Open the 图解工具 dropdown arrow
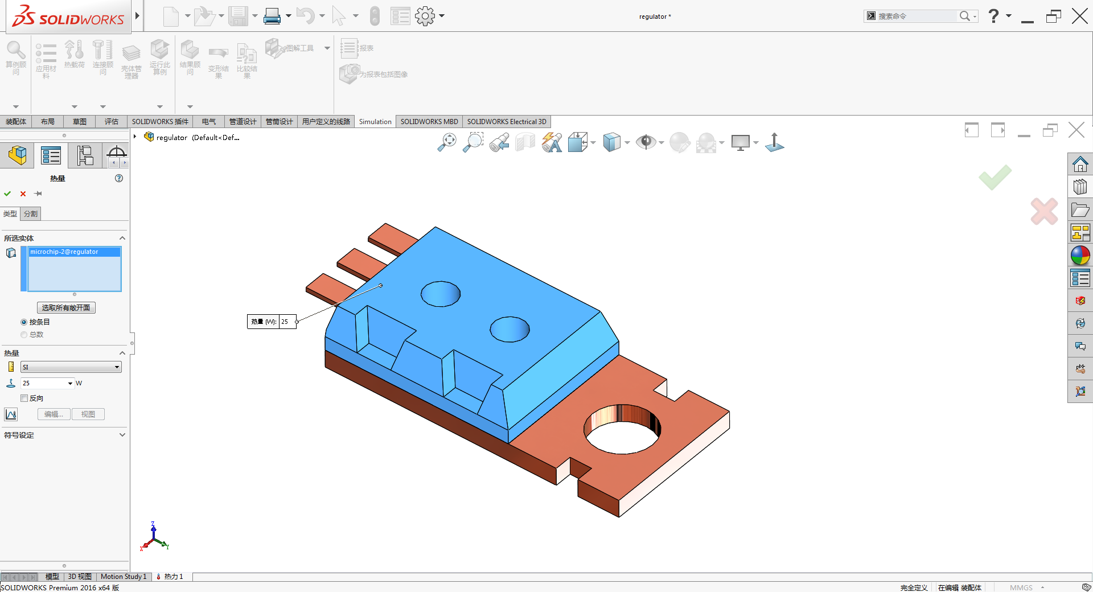1093x592 pixels. pos(327,48)
